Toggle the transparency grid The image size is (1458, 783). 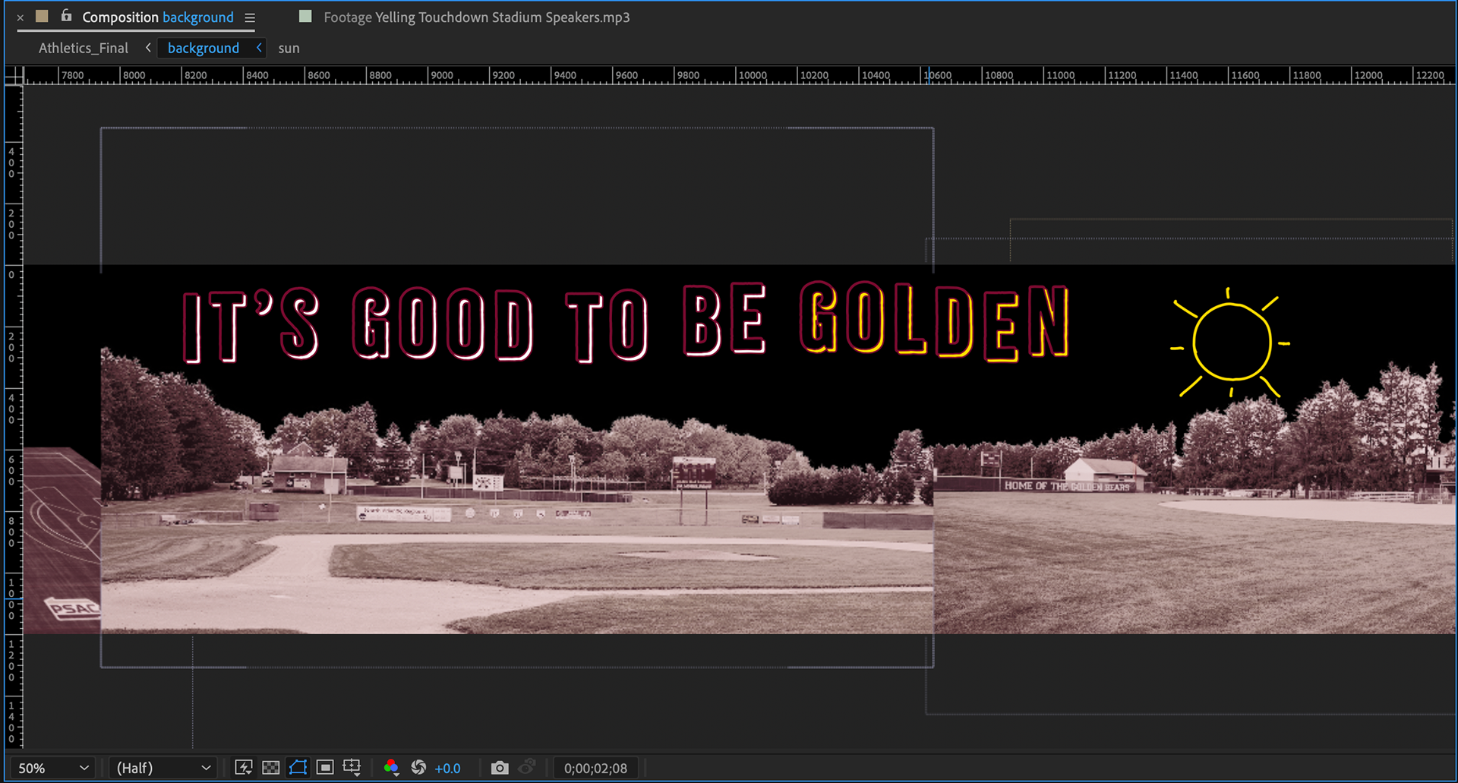tap(271, 767)
